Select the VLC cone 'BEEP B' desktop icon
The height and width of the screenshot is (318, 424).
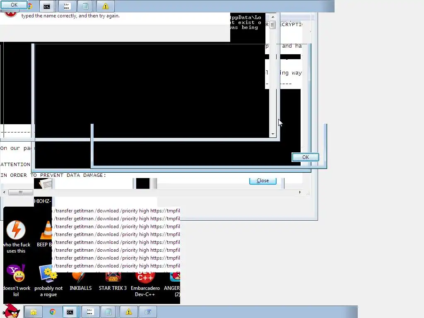click(45, 234)
